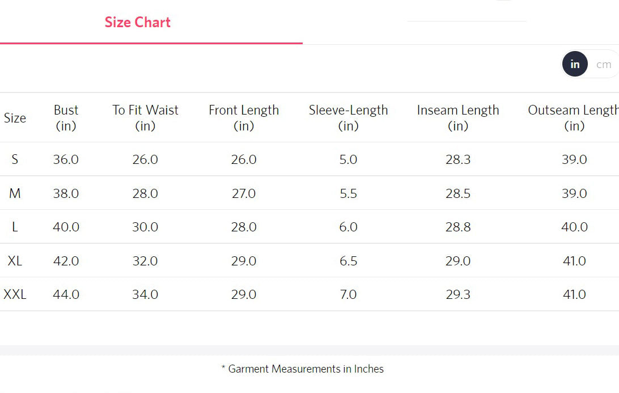The width and height of the screenshot is (619, 393).
Task: Select the Inseam Length column header
Action: pyautogui.click(x=458, y=117)
